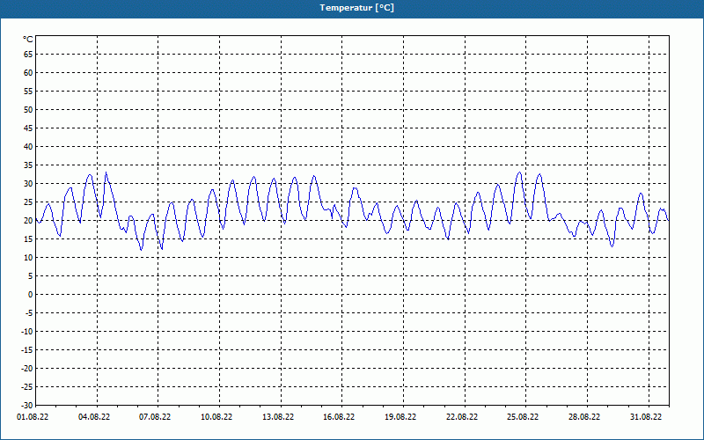Select the 50 degree y-axis label
Viewport: 704px width, 440px height.
(x=28, y=110)
